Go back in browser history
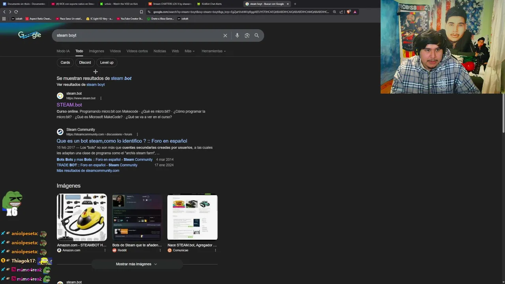This screenshot has width=505, height=284. [4, 12]
